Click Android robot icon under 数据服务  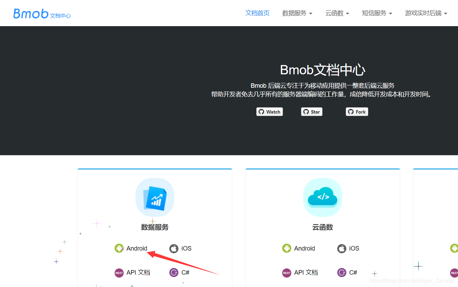119,248
